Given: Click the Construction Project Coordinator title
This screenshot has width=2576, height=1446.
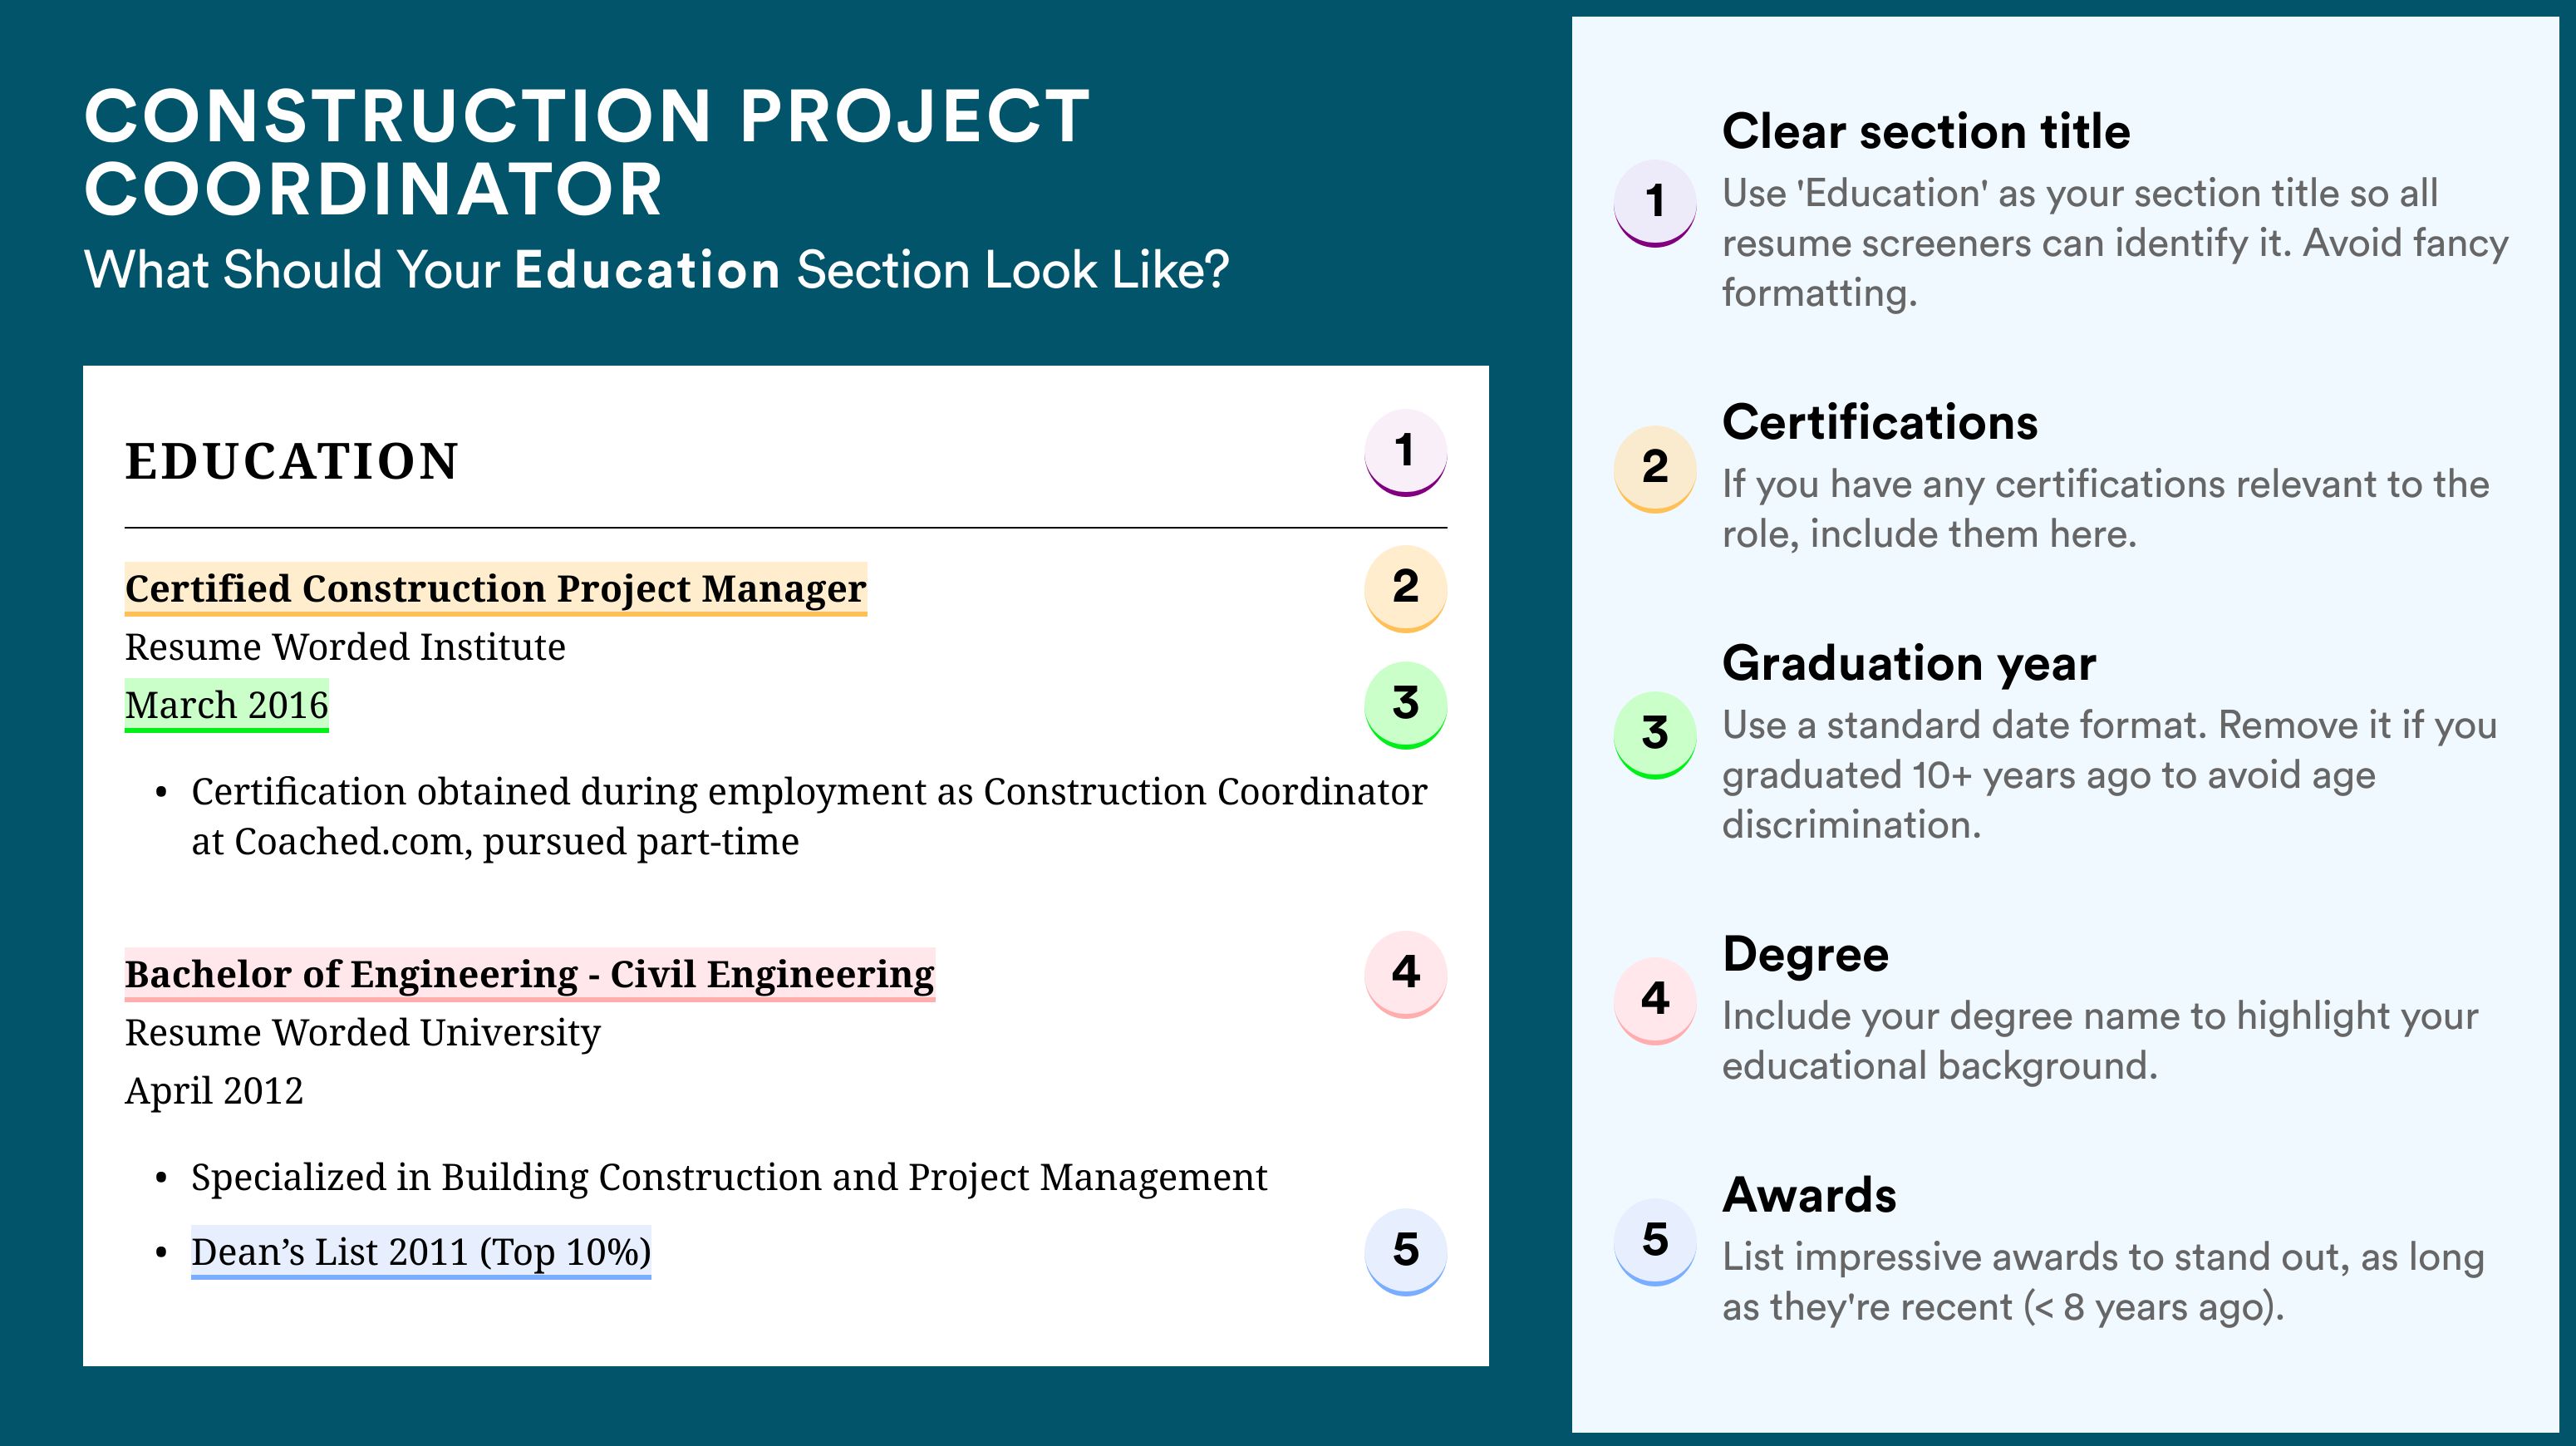Looking at the screenshot, I should pyautogui.click(x=587, y=152).
